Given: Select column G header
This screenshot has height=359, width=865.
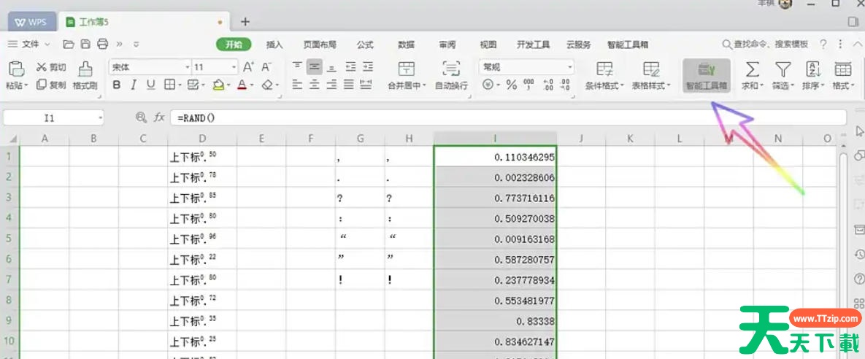Looking at the screenshot, I should pos(360,139).
